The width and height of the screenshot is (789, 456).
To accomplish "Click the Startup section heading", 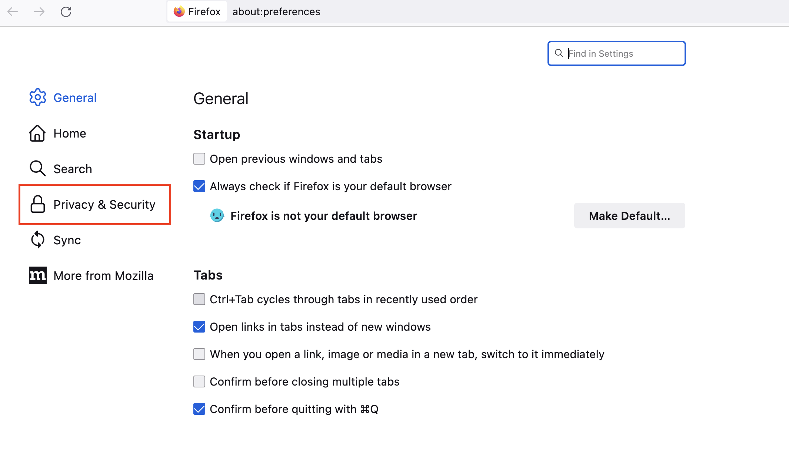I will coord(217,135).
